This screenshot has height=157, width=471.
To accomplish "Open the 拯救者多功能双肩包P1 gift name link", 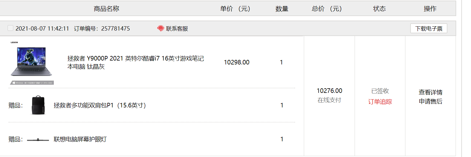I will coord(100,105).
